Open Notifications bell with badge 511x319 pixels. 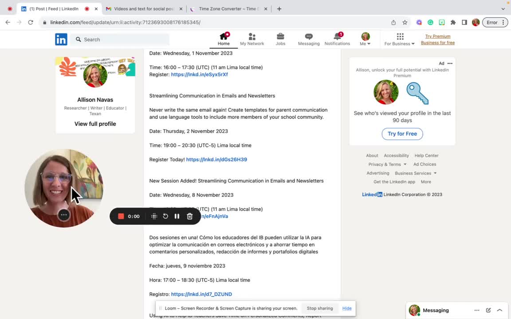point(337,39)
